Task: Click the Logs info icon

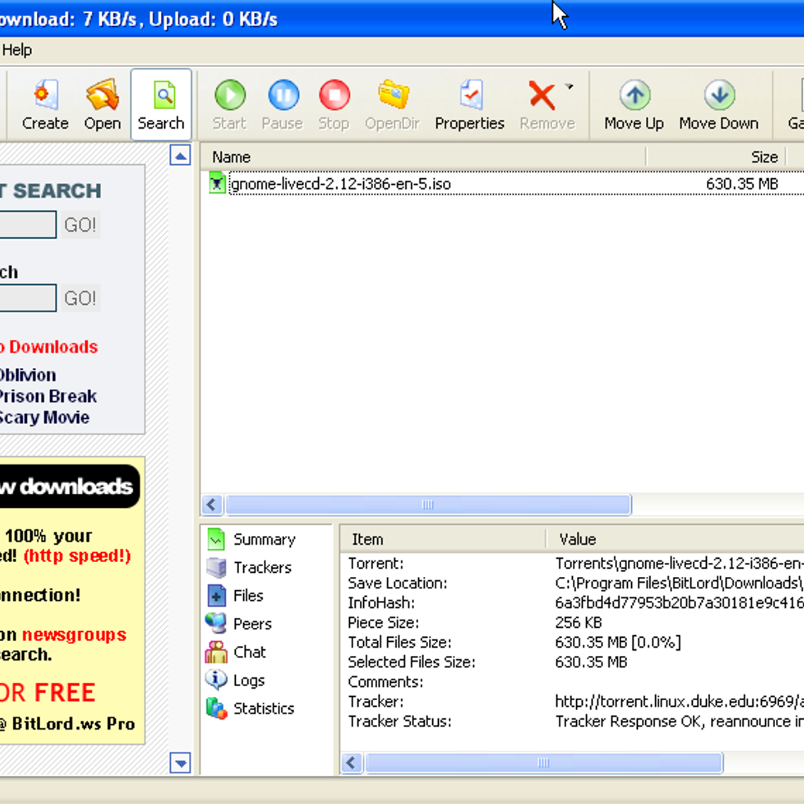Action: click(x=216, y=679)
